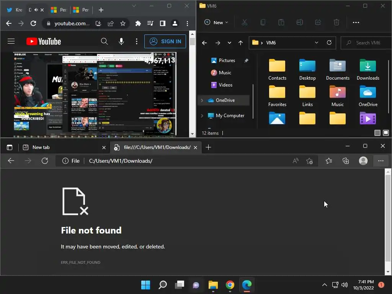Add page to Edge favorites star
Image resolution: width=392 pixels, height=294 pixels.
pos(309,161)
